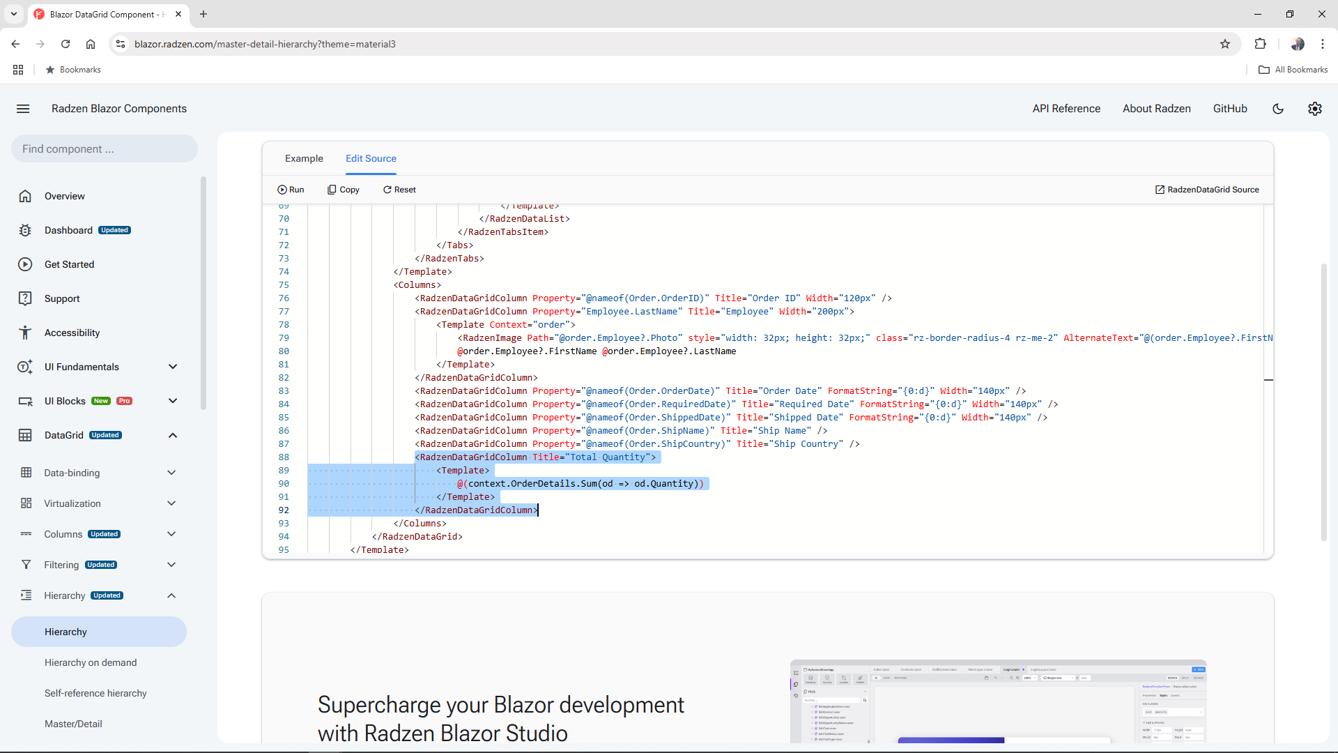Viewport: 1338px width, 753px height.
Task: Open the Master/Detail page
Action: point(73,724)
